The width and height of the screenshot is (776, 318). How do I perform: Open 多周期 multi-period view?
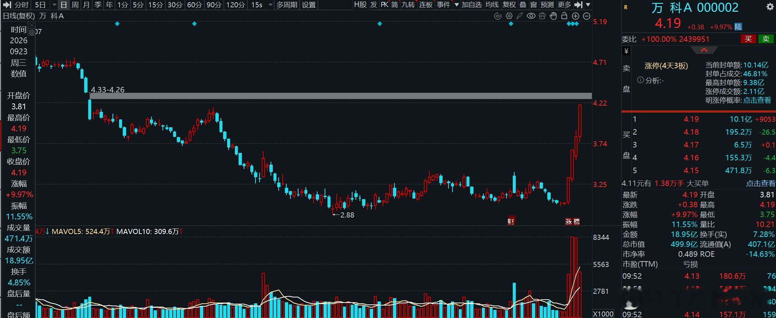click(287, 5)
